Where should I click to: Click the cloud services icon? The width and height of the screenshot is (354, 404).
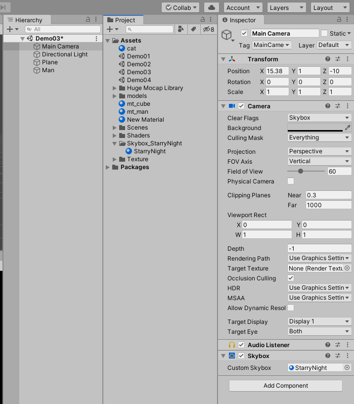coord(211,7)
